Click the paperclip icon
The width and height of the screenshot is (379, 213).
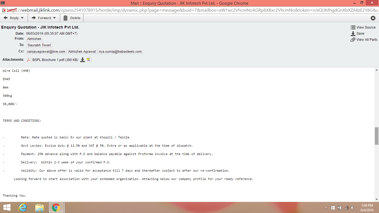[353, 40]
